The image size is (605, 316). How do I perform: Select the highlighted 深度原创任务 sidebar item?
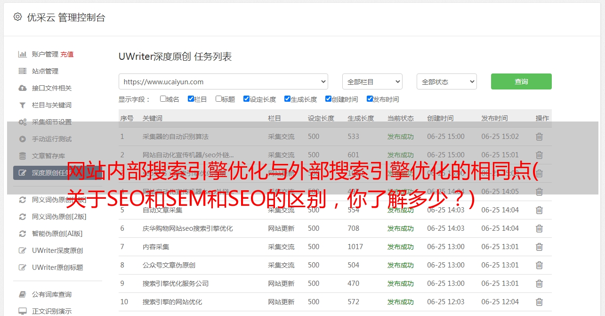click(x=57, y=173)
